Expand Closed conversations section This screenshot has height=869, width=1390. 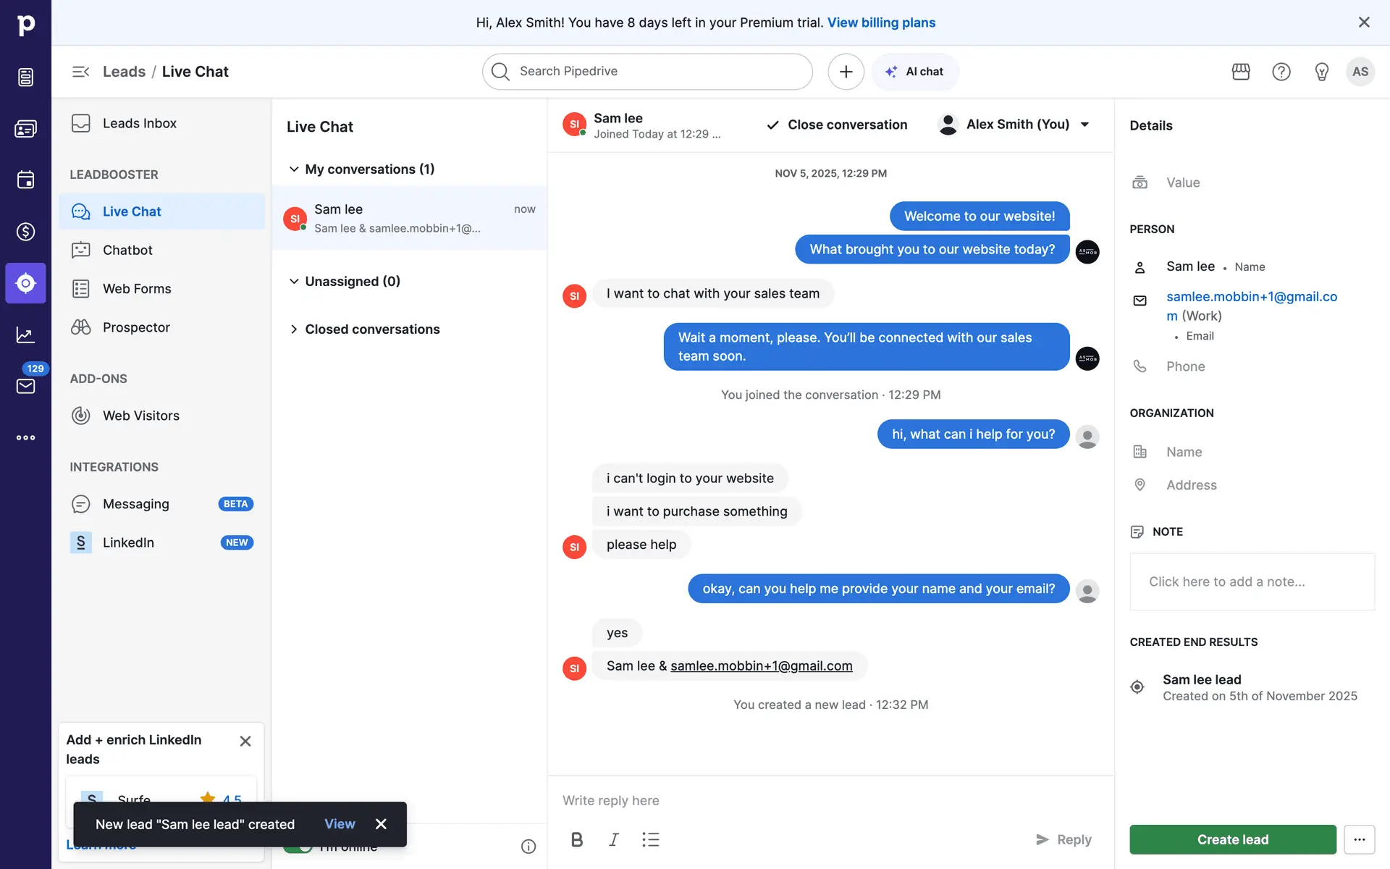click(x=294, y=329)
